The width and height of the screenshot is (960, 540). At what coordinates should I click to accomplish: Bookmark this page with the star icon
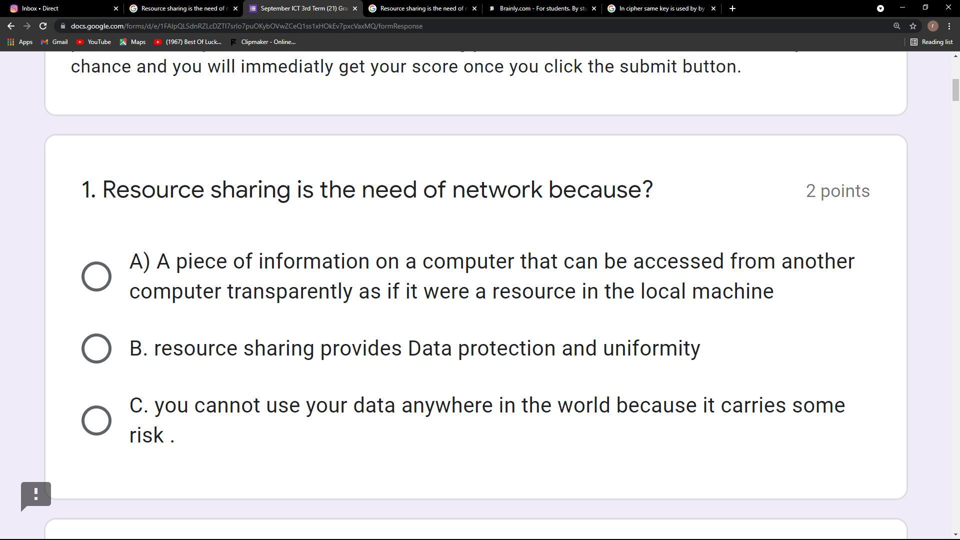(913, 26)
